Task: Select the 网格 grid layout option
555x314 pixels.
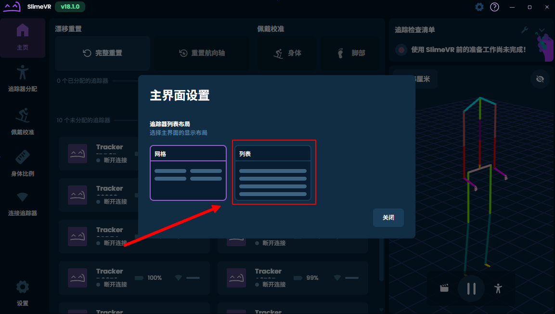Action: coord(188,173)
